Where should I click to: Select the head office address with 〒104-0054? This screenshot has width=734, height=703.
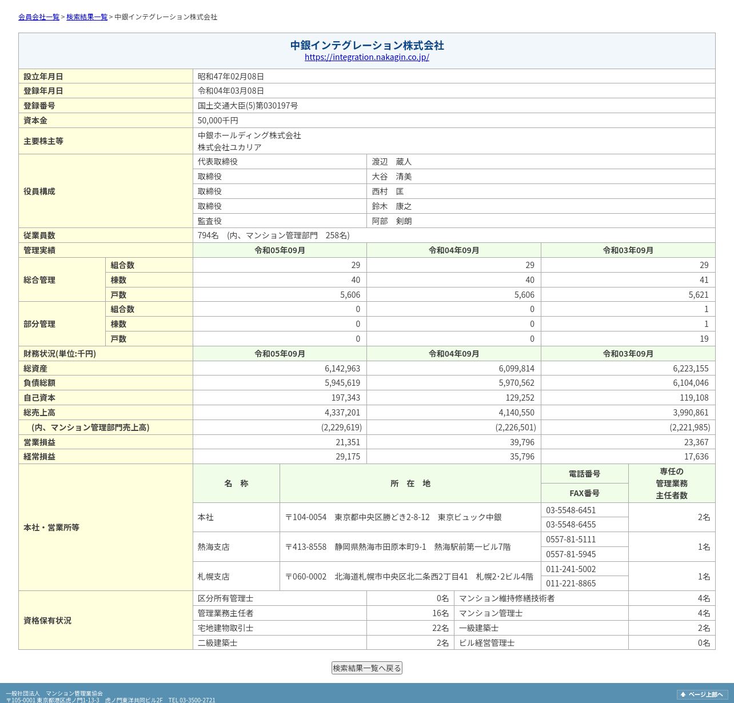click(393, 517)
